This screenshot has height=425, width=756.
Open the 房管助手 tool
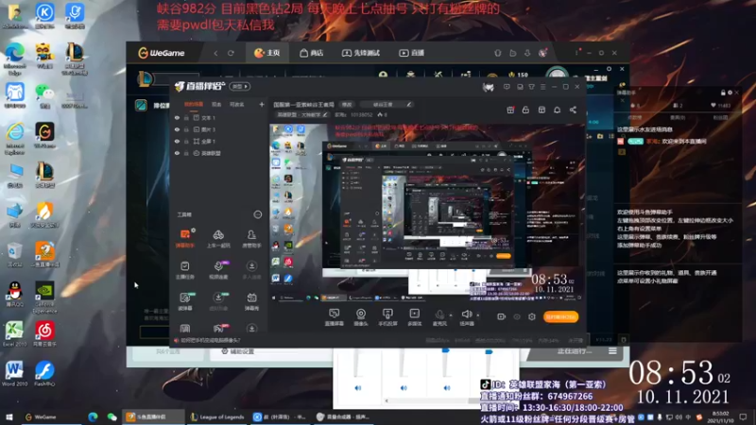tap(251, 239)
